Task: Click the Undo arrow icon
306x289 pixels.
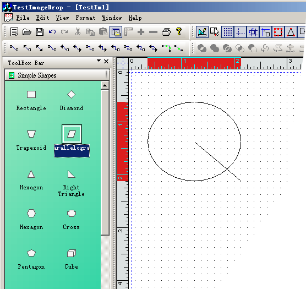Action: 52,32
